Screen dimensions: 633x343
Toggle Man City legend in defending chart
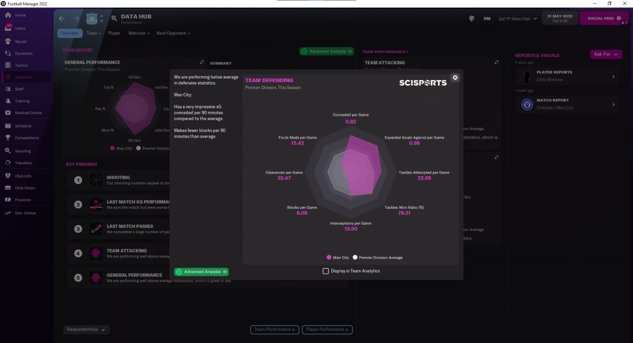[338, 257]
